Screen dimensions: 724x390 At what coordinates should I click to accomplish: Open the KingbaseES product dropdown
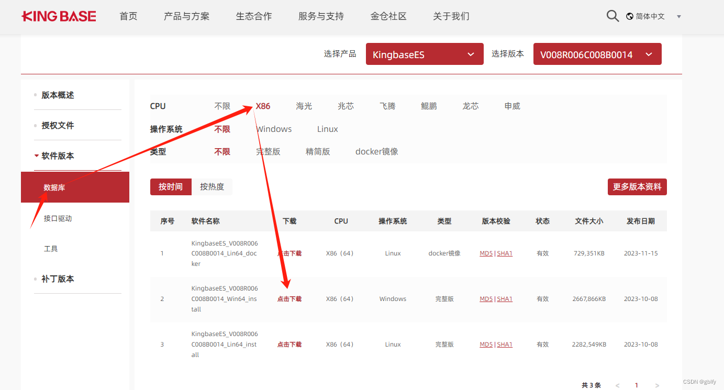pyautogui.click(x=424, y=54)
